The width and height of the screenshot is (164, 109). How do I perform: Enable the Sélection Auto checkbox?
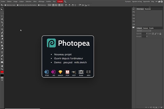pos(5,5)
